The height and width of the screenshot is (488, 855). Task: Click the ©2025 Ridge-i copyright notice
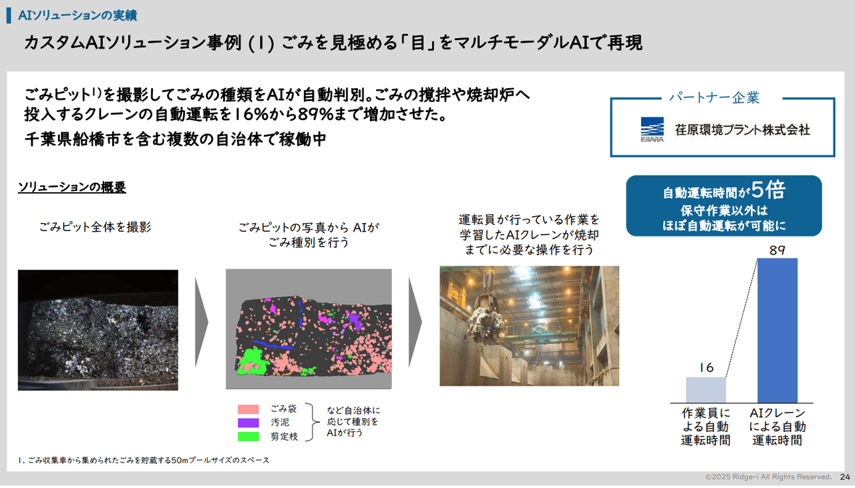[768, 477]
